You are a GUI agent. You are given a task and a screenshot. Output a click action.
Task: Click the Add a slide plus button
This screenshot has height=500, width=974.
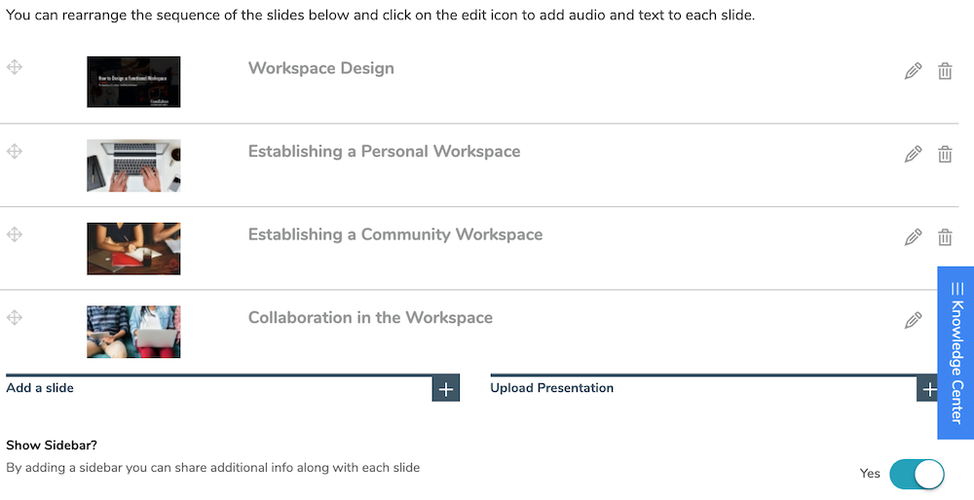[446, 389]
